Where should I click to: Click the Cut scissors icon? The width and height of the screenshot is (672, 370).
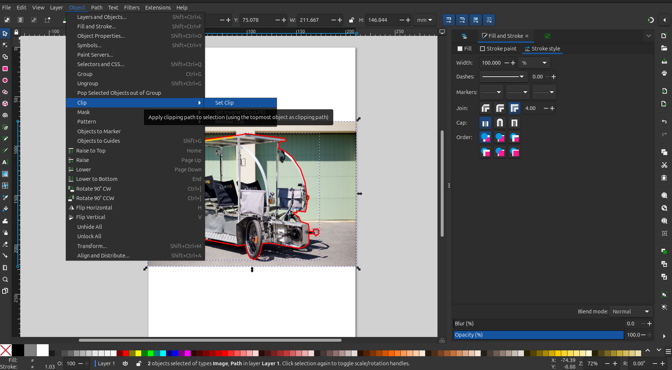pos(664,165)
